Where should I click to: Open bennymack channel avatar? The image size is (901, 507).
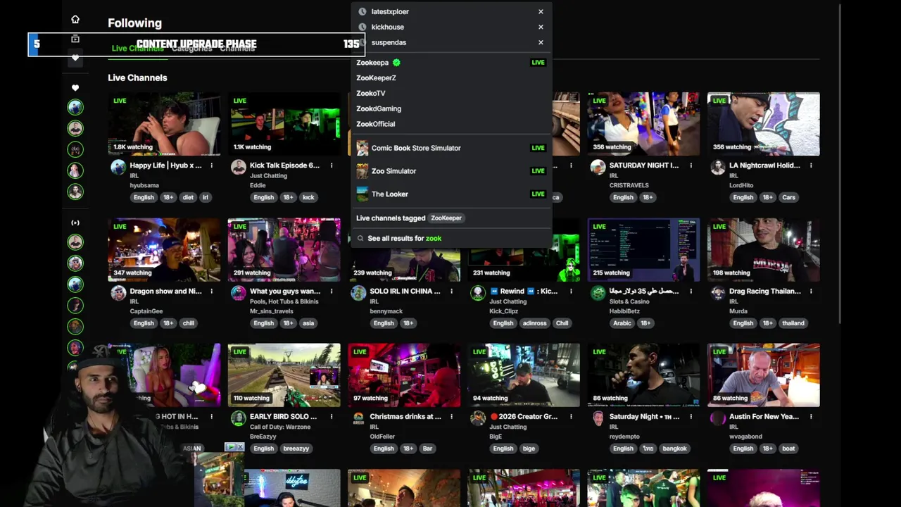[358, 292]
